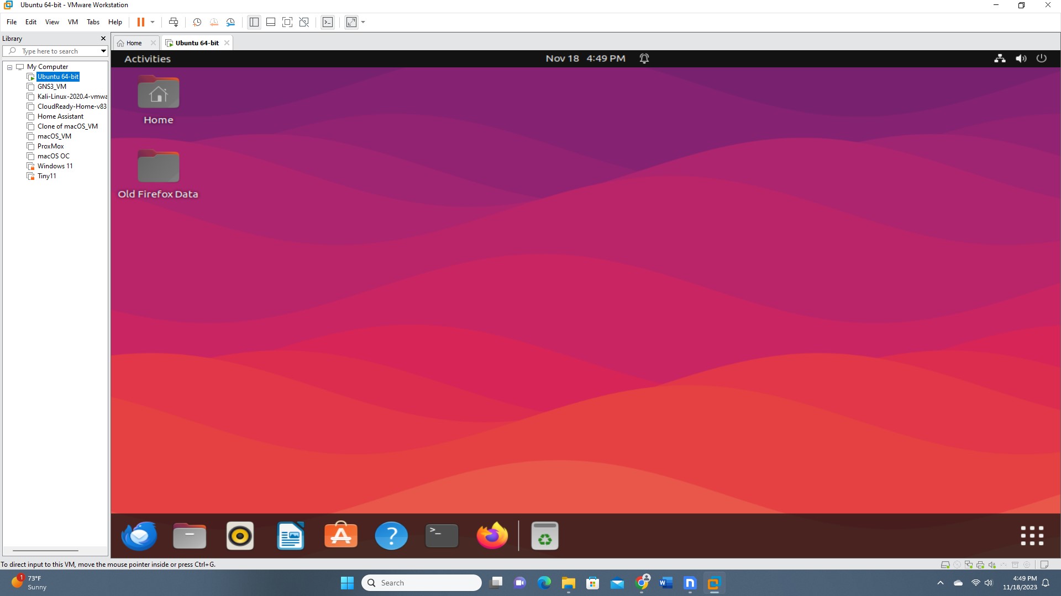The height and width of the screenshot is (596, 1061).
Task: Click Send Ctrl+Alt+Del icon
Action: click(x=174, y=22)
